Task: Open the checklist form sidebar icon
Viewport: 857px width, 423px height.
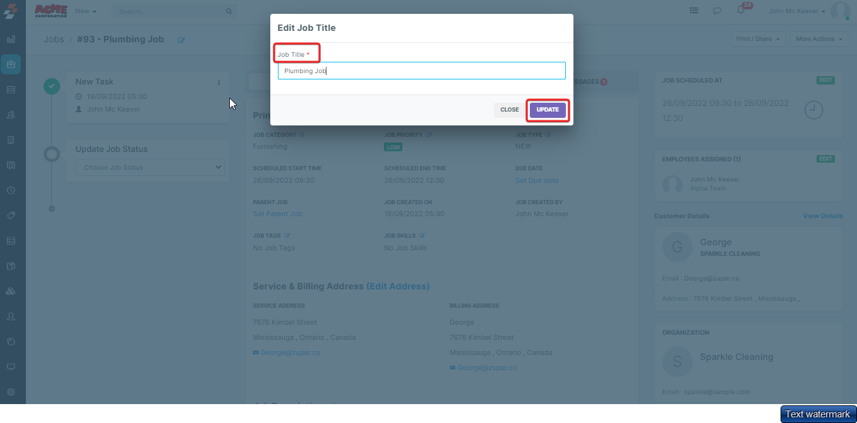Action: click(11, 241)
